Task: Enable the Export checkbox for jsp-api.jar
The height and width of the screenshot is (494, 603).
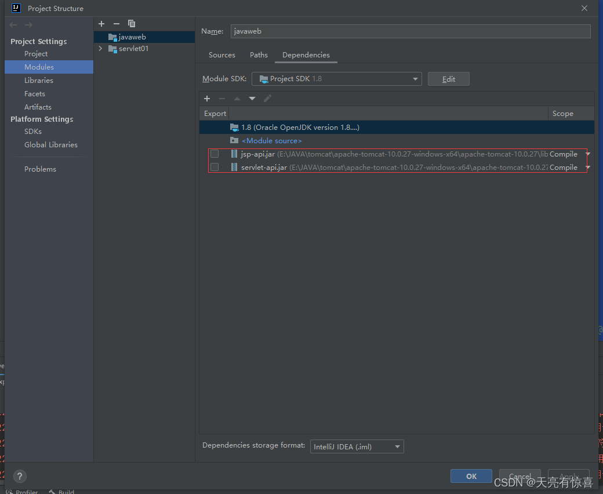Action: click(215, 154)
